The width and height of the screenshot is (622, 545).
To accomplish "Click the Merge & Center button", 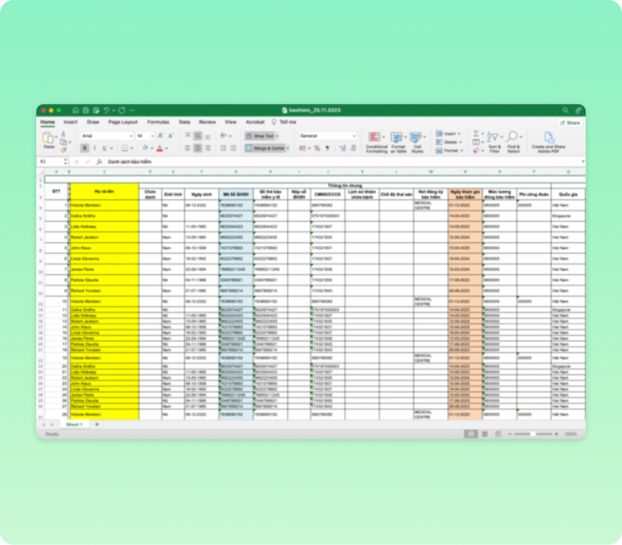I will [x=267, y=148].
